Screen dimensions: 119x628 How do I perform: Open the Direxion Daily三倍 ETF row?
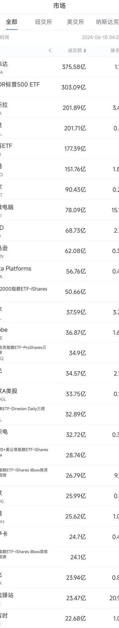(59, 414)
